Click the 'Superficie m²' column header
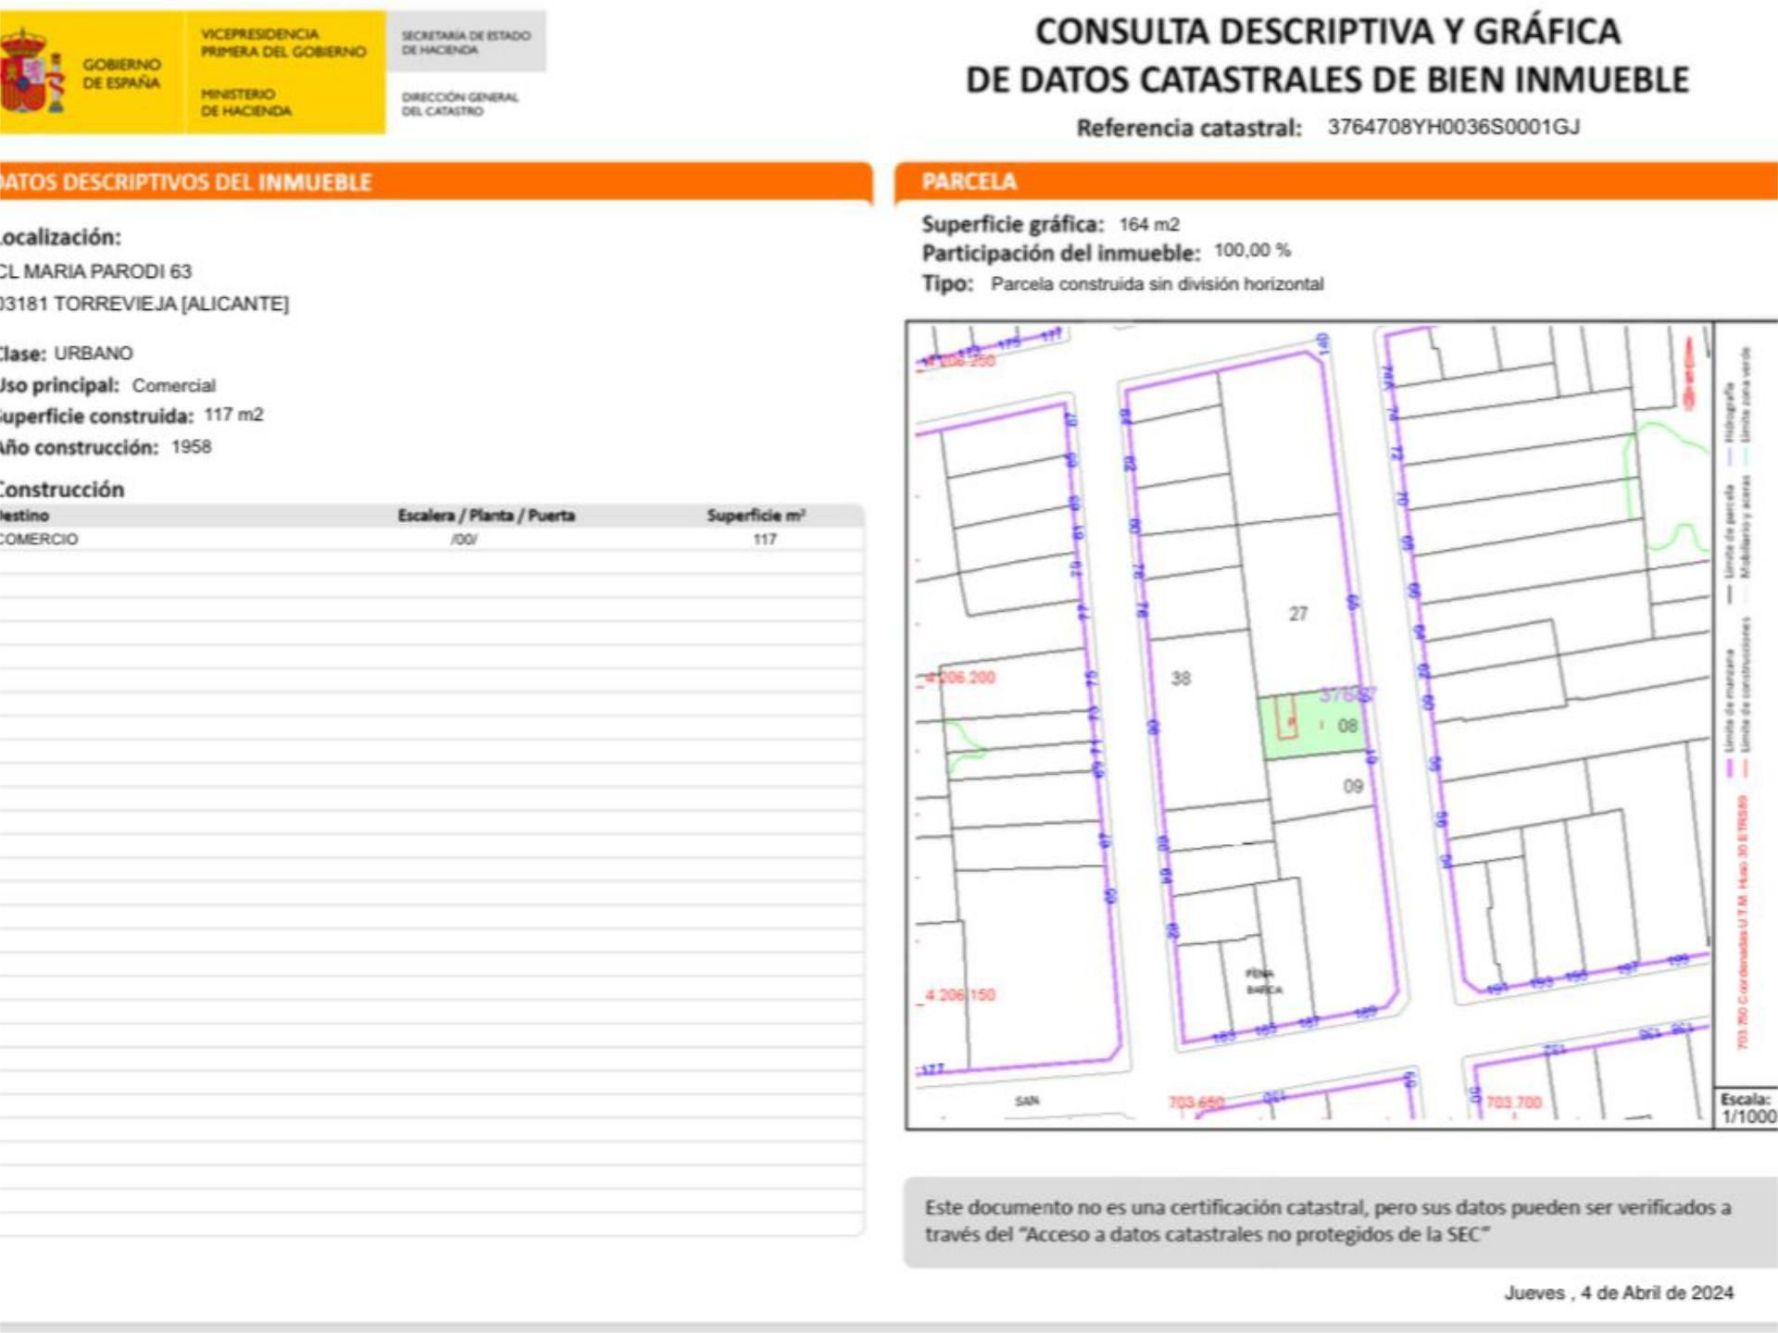This screenshot has width=1778, height=1333. pos(756,516)
